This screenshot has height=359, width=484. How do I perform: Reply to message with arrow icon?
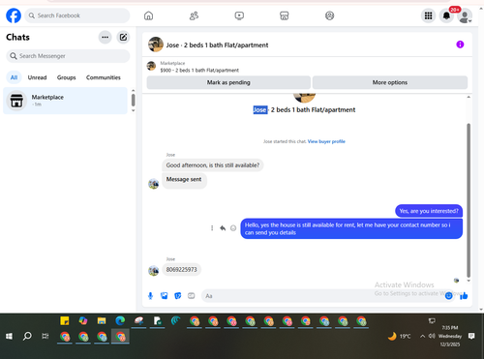coord(223,228)
